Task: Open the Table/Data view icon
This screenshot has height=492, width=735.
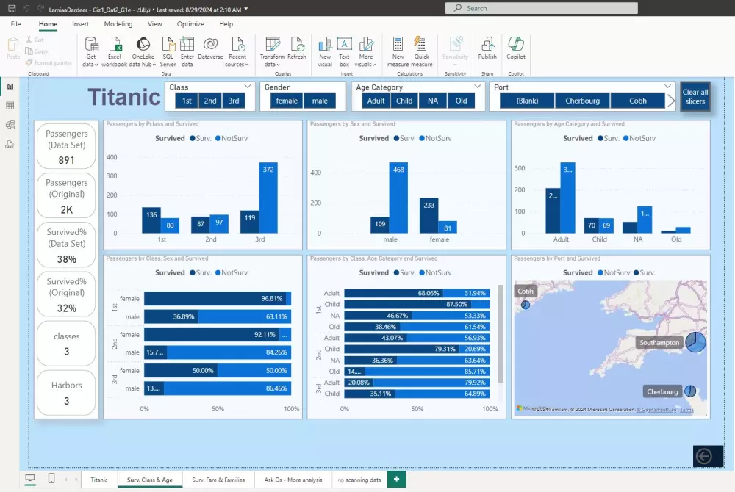Action: [x=10, y=105]
